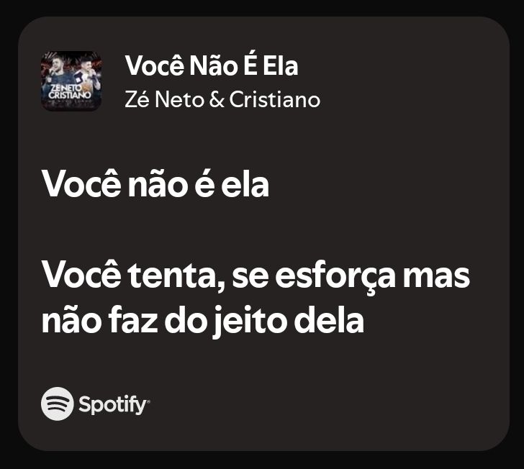
Task: Click the word dela ending the lyrics
Action: [329, 319]
